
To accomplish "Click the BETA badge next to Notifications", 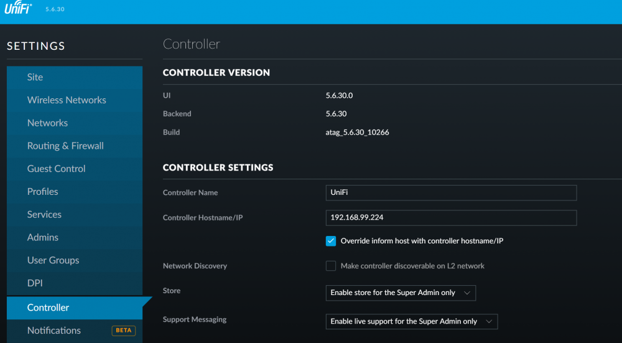I will (124, 331).
